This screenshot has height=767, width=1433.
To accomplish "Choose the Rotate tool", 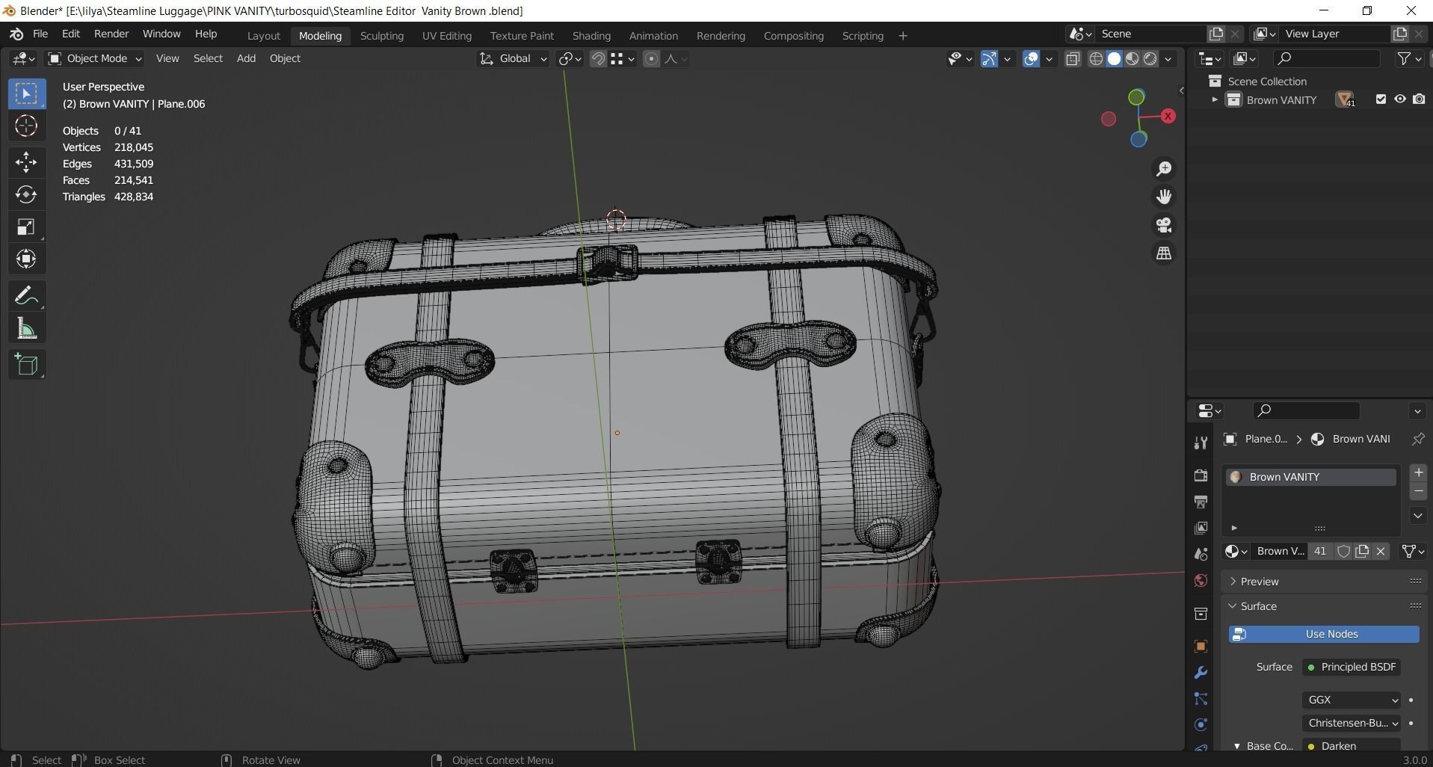I will coord(26,194).
